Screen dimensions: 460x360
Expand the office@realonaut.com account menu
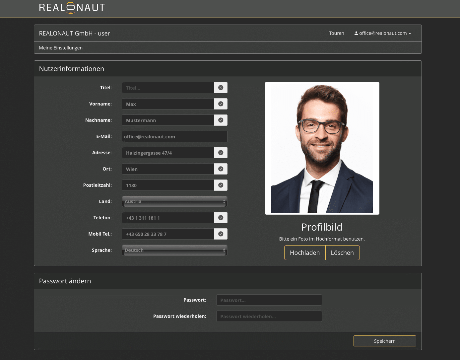(383, 33)
